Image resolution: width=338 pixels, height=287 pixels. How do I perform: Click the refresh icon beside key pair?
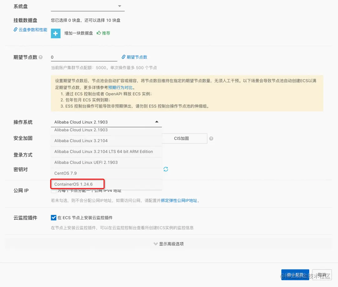tap(166, 169)
